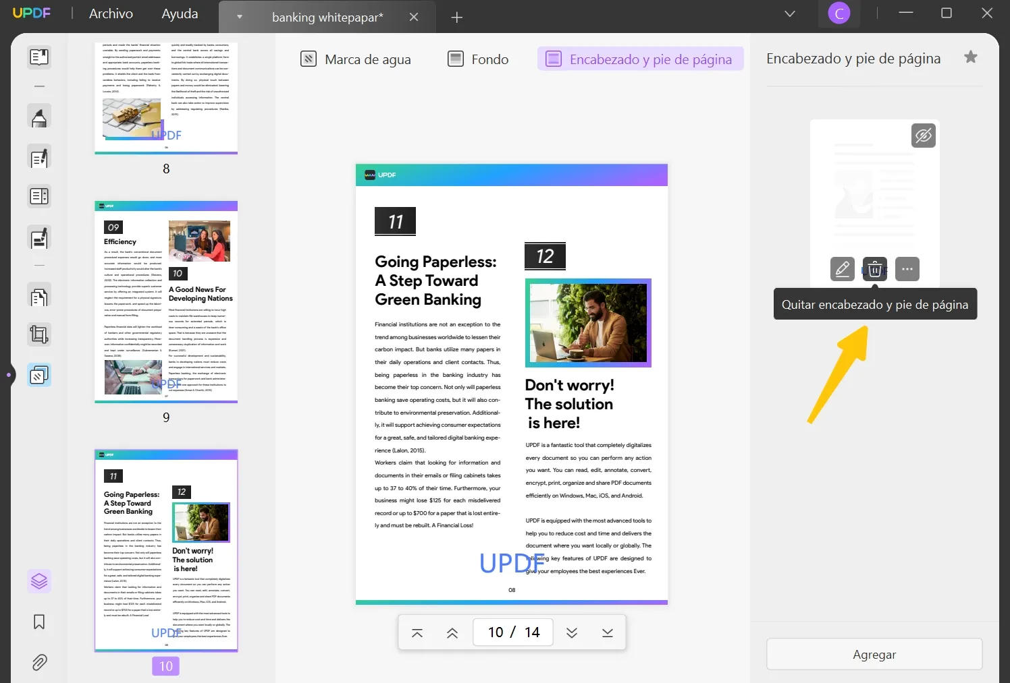
Task: Open the Bookmarks panel icon
Action: (39, 622)
